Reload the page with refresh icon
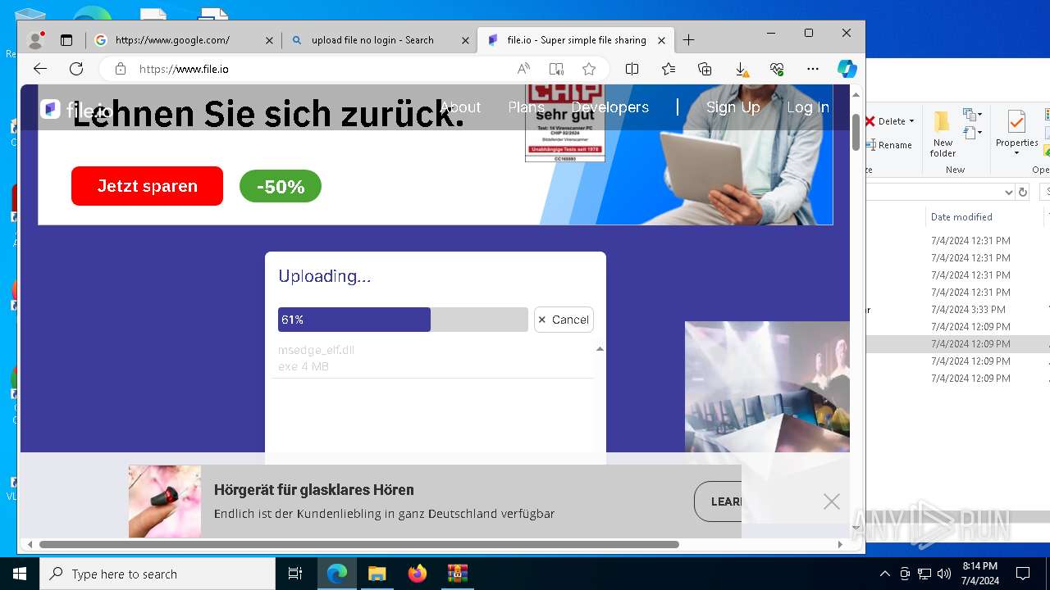Image resolution: width=1050 pixels, height=590 pixels. pyautogui.click(x=76, y=69)
